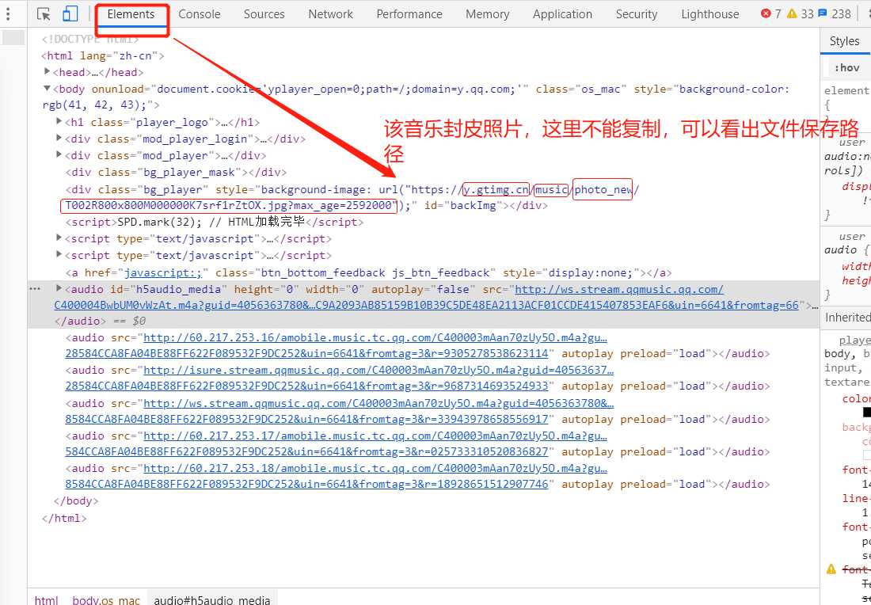Screen dimensions: 871x605
Task: Click the javascript:; href link
Action: (x=163, y=272)
